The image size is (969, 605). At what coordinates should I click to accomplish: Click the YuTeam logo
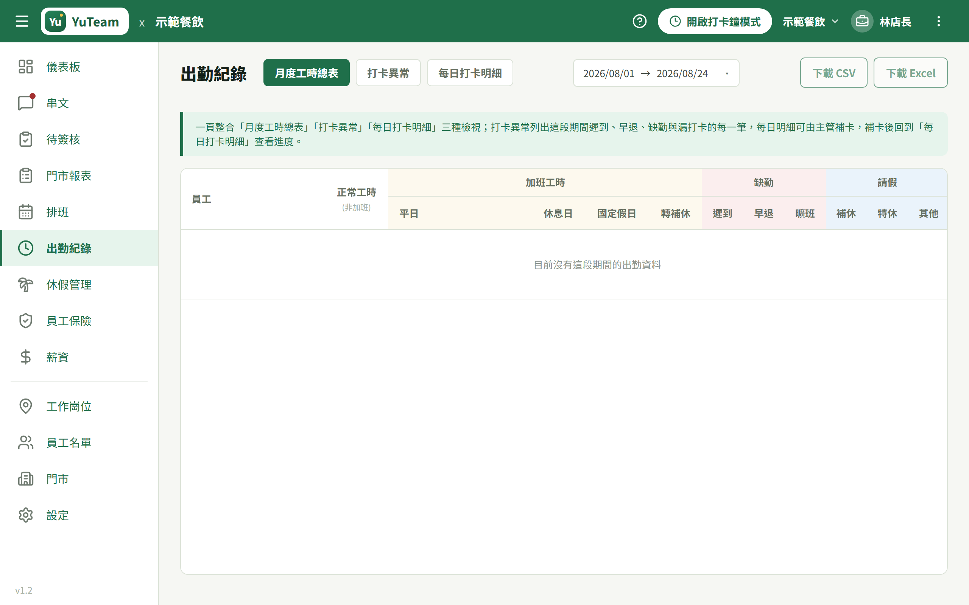pyautogui.click(x=84, y=21)
